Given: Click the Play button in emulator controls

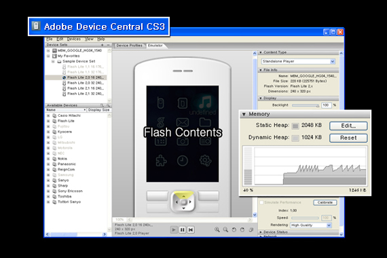Looking at the screenshot, I should tap(174, 230).
